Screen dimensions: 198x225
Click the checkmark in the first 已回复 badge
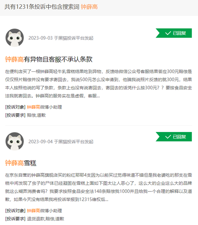pyautogui.click(x=168, y=33)
